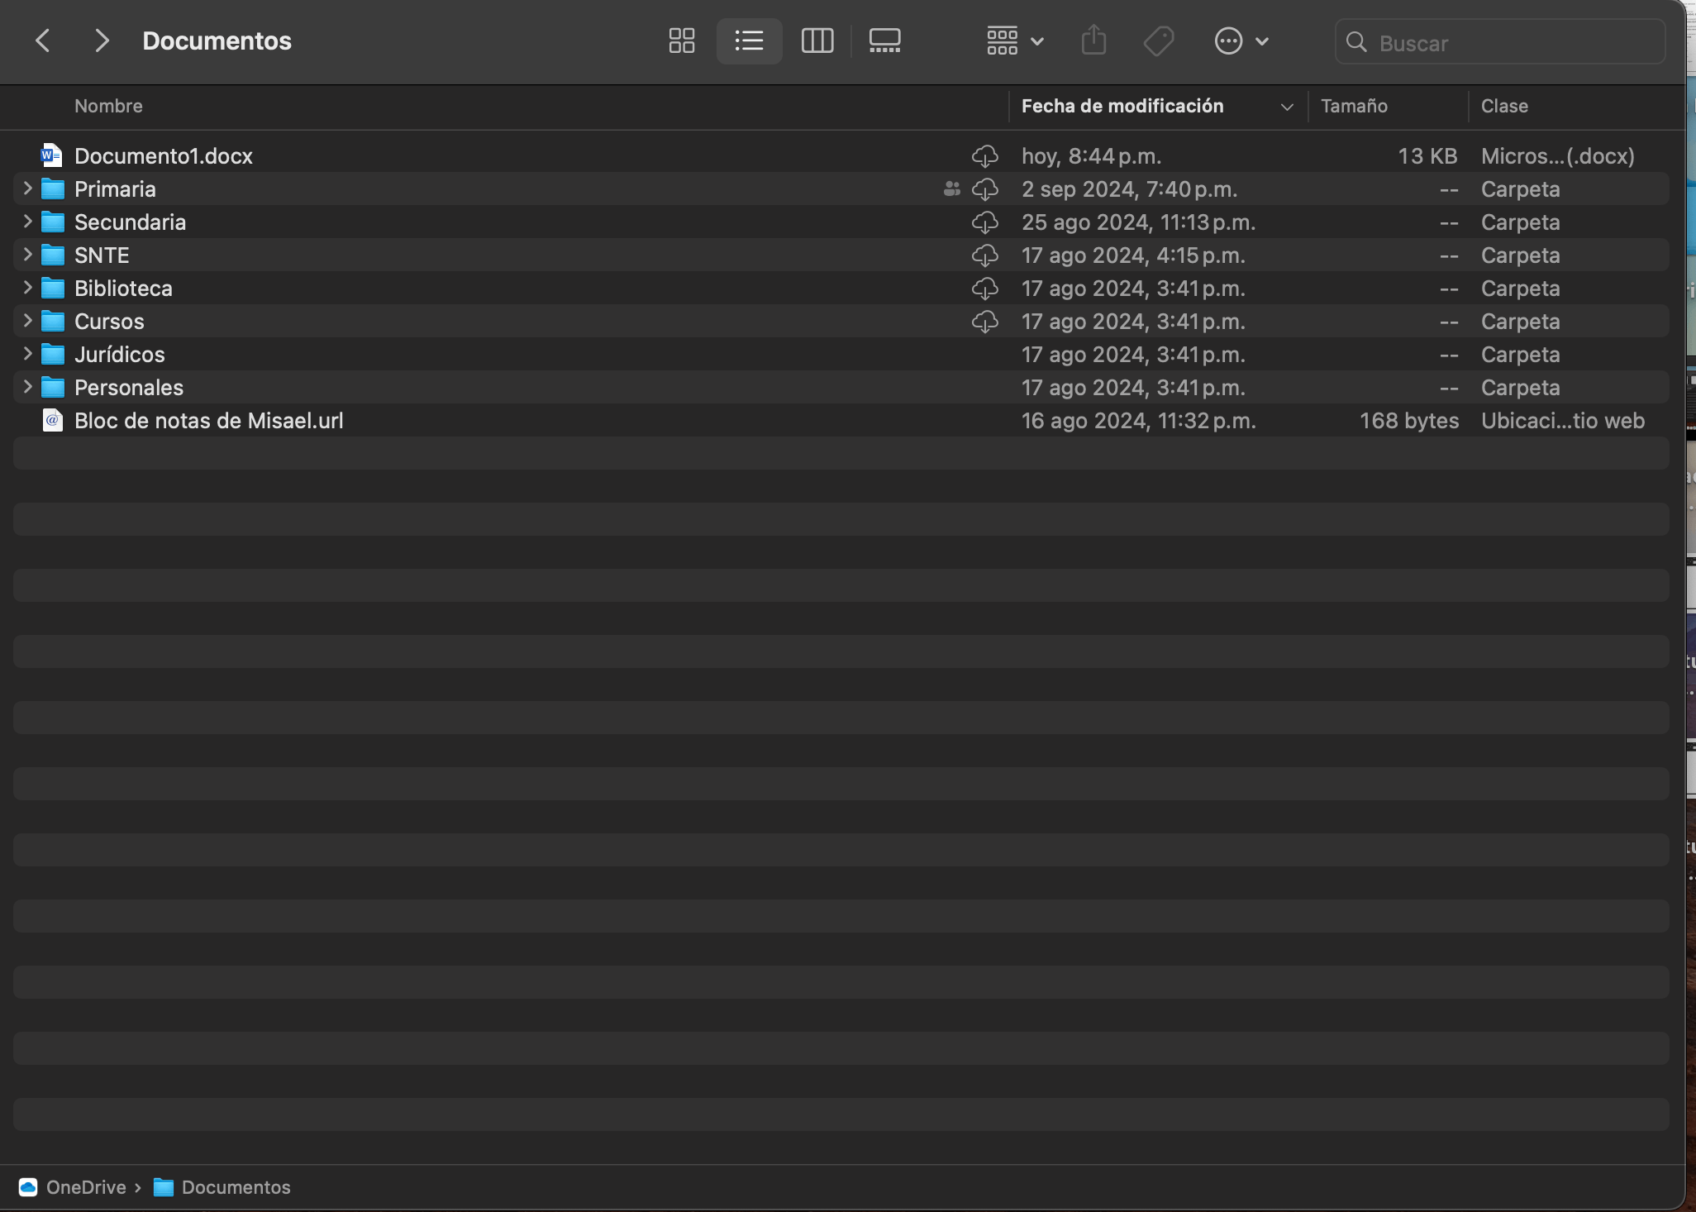
Task: Click the tag edit icon
Action: tap(1159, 41)
